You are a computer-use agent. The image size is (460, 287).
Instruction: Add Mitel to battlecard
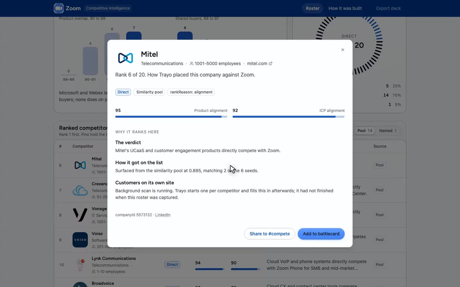coord(321,234)
